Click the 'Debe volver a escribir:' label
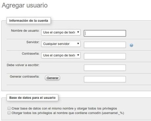The width and height of the screenshot is (151, 121). 23,65
